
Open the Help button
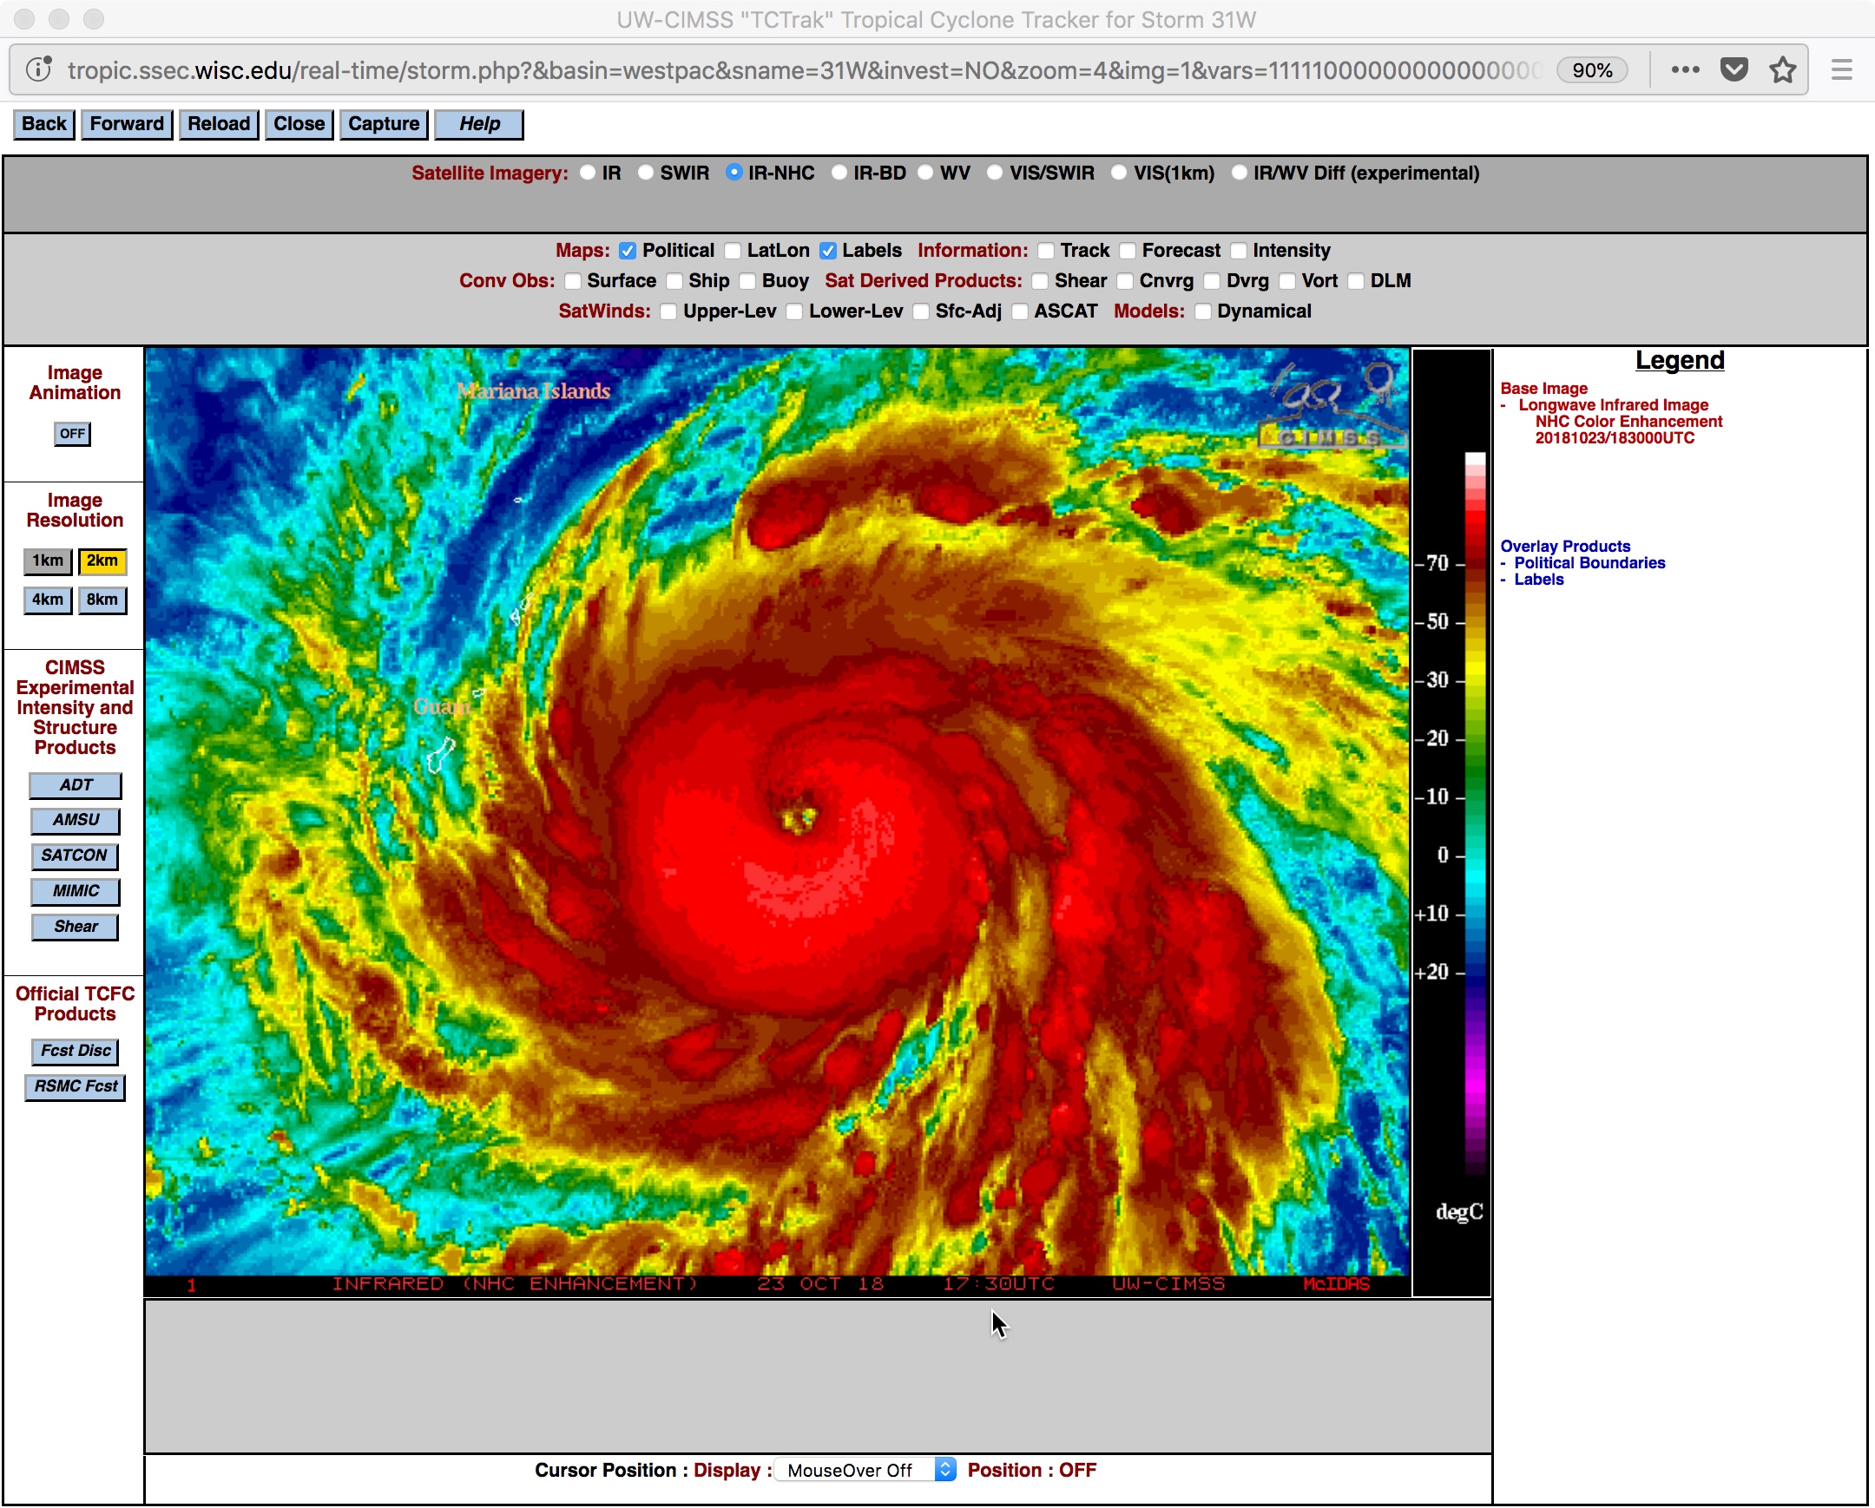click(x=479, y=124)
